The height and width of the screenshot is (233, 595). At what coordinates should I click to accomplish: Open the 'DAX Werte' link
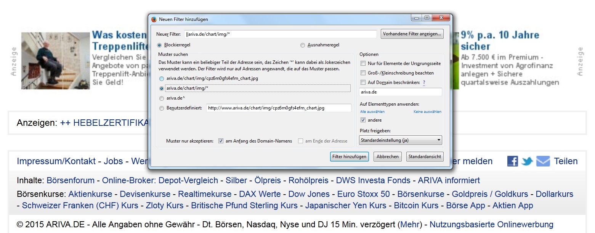pyautogui.click(x=260, y=194)
